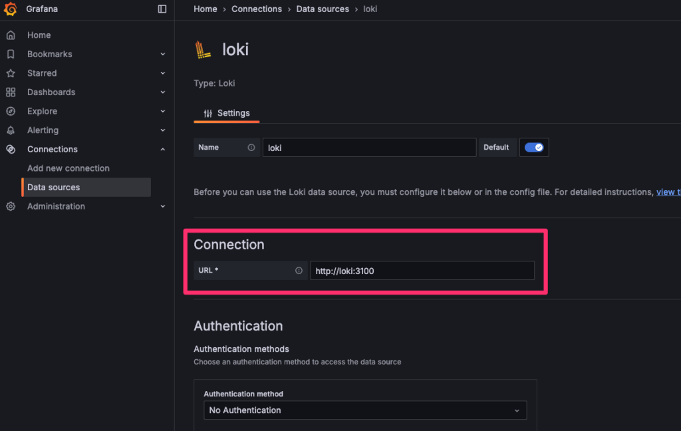The height and width of the screenshot is (431, 681).
Task: Open Explore in the sidebar
Action: pos(42,111)
